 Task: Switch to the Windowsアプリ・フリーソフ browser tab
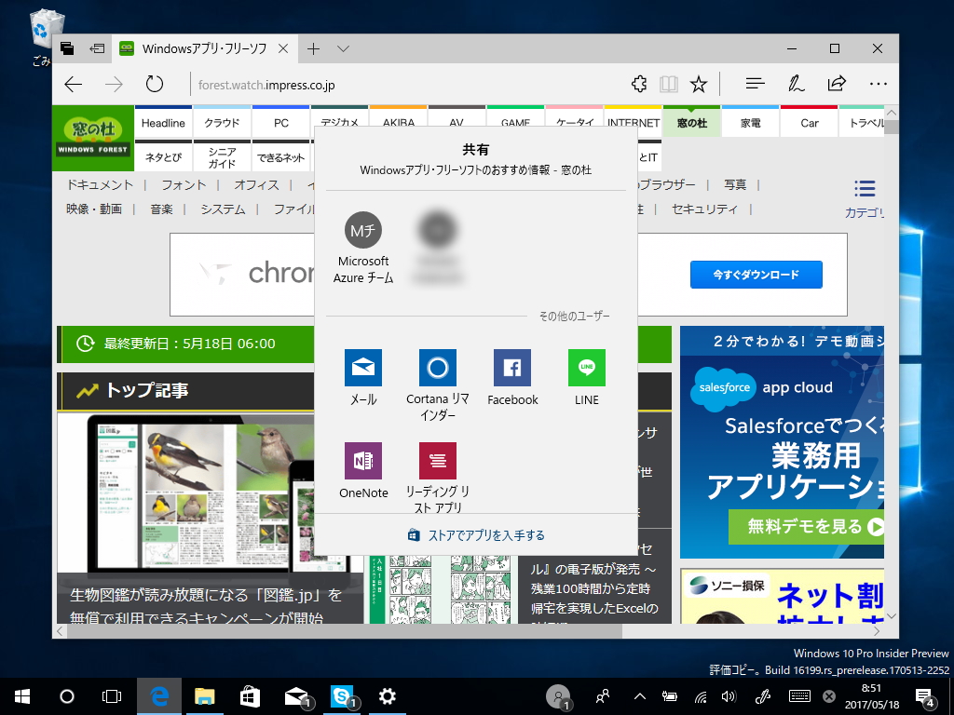tap(205, 47)
